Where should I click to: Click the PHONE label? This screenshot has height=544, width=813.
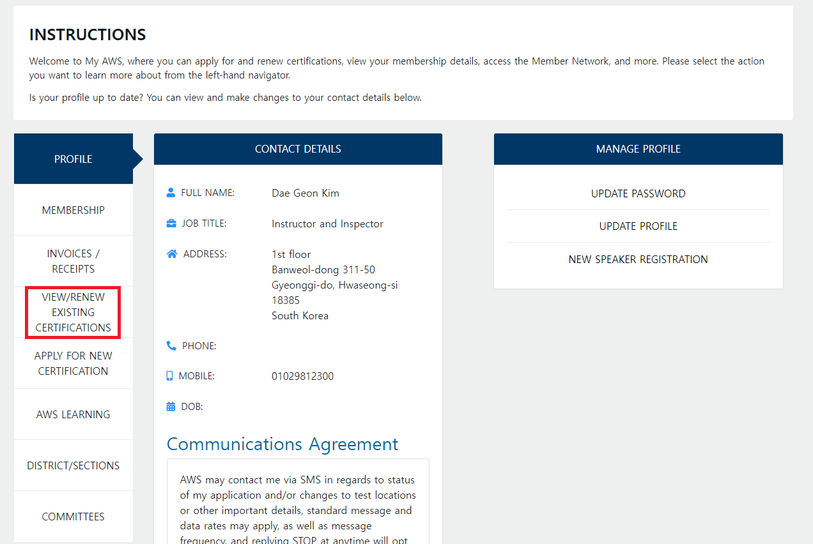tap(199, 346)
